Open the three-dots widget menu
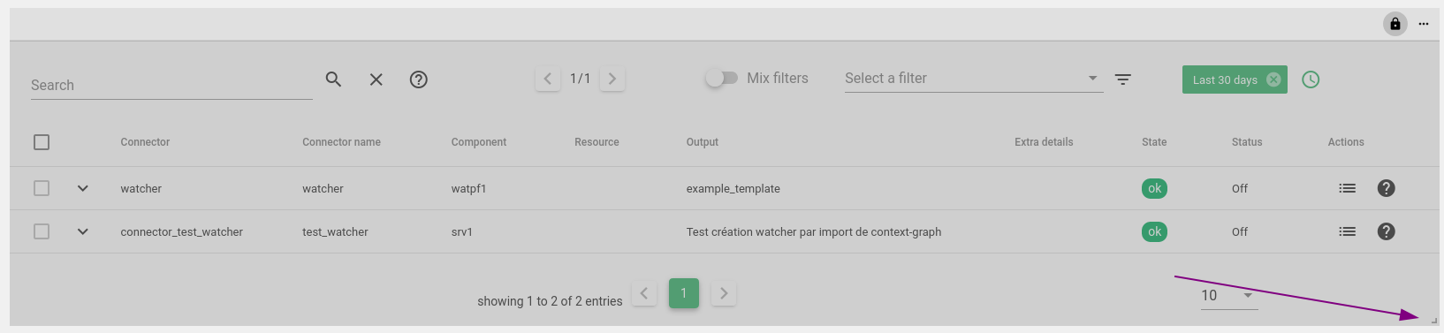The image size is (1444, 333). [1424, 24]
